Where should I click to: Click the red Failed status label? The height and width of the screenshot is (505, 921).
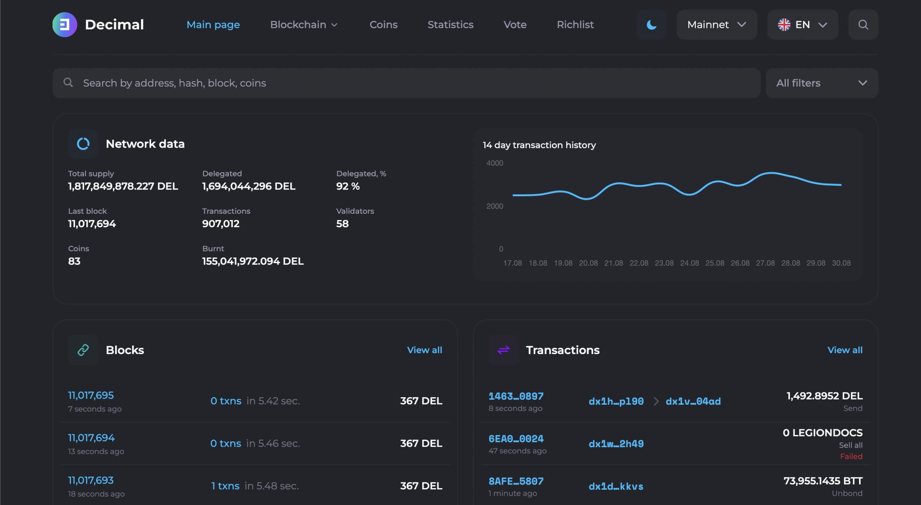click(x=851, y=456)
